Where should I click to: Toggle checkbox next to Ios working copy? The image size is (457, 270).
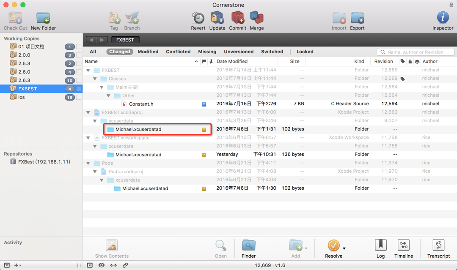tap(79, 98)
